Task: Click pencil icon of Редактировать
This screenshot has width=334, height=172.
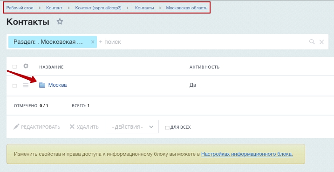Action: pos(16,127)
